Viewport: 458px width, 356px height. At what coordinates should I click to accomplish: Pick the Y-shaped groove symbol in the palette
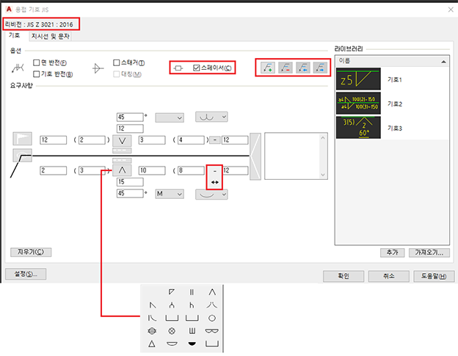pos(172,305)
